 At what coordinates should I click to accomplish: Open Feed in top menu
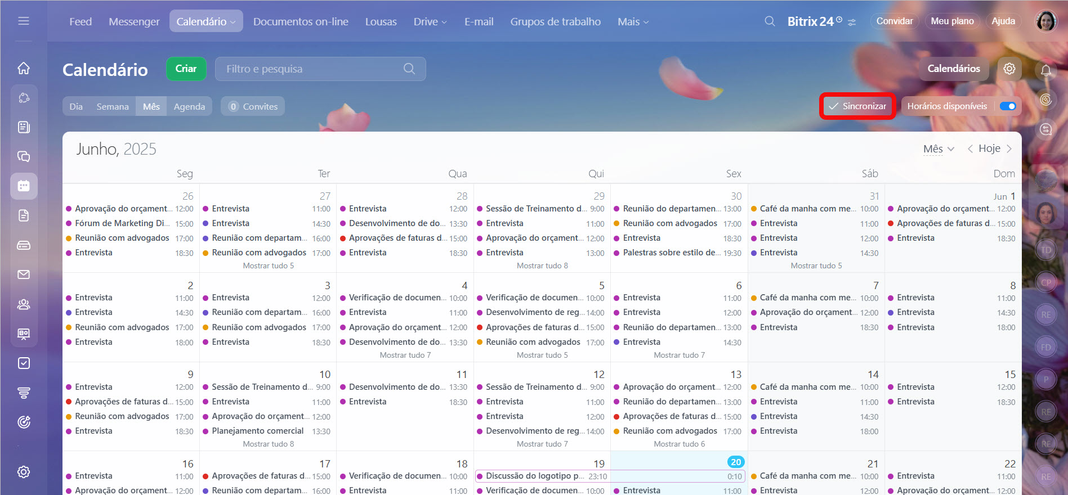tap(81, 21)
